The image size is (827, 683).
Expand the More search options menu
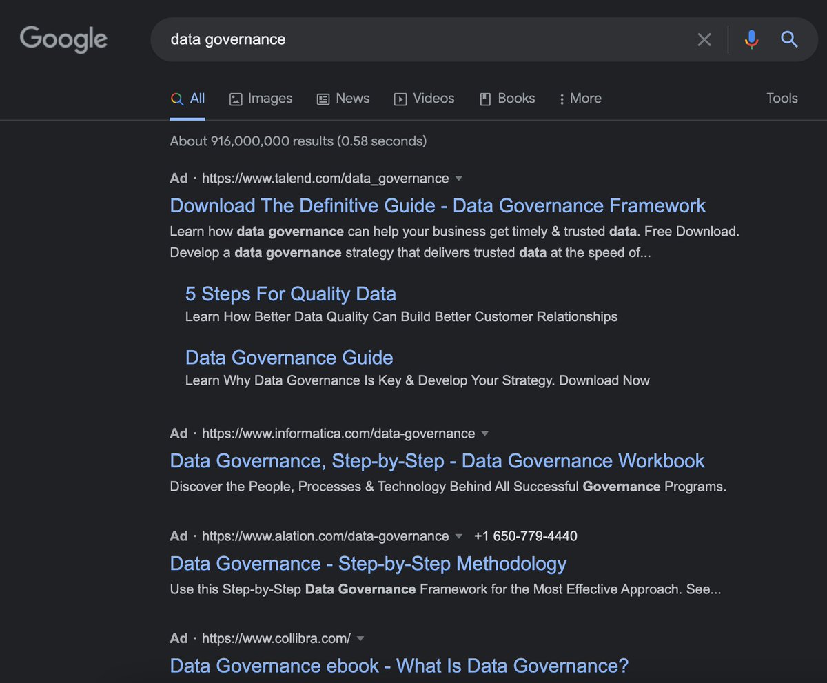pyautogui.click(x=580, y=99)
